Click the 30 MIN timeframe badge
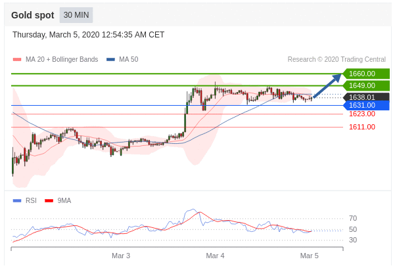Viewport: 395px width, 272px height. click(x=76, y=15)
